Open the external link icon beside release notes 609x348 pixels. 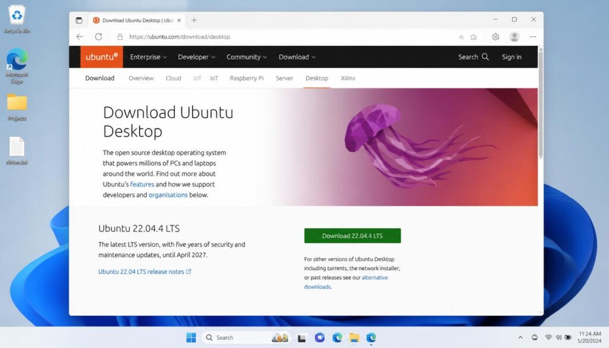[x=189, y=271]
